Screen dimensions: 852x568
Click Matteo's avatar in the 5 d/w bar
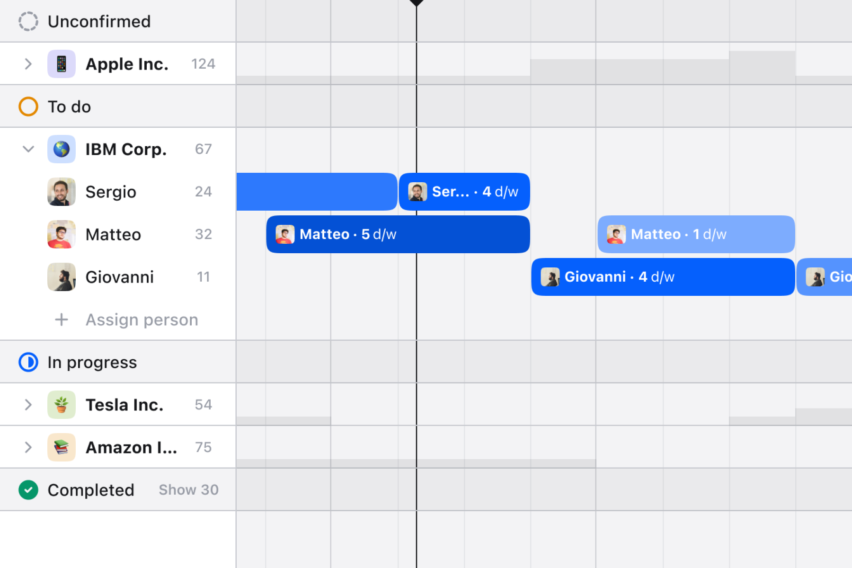click(285, 234)
